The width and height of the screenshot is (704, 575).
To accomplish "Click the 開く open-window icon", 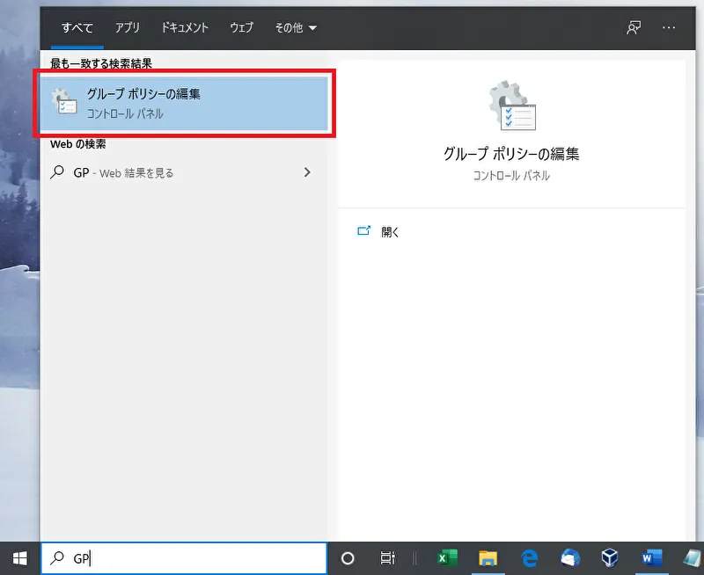I will [x=363, y=231].
